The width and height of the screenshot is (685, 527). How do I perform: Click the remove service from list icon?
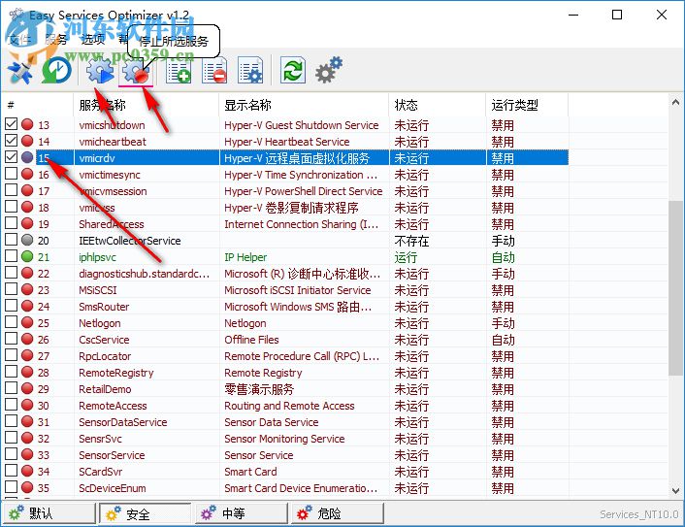214,70
